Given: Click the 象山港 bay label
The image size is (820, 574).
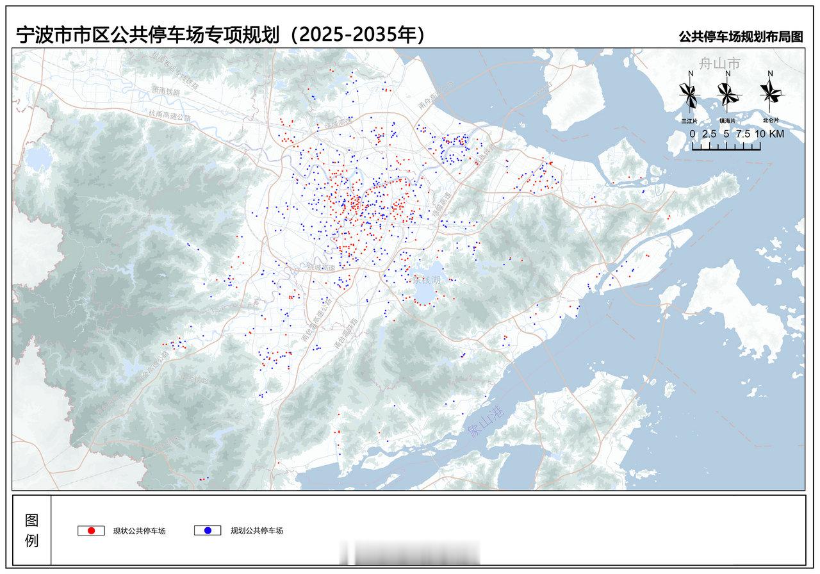Looking at the screenshot, I should click(487, 422).
